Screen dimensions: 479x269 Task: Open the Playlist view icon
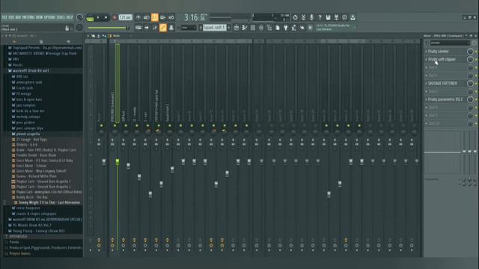[236, 28]
